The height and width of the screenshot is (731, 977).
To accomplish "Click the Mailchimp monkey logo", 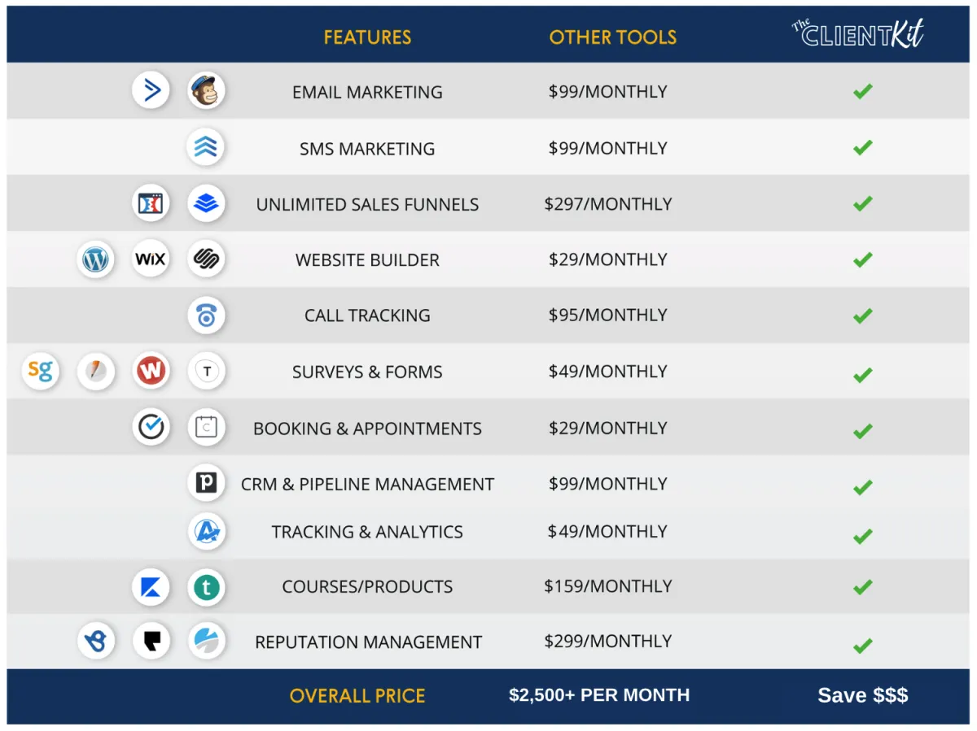I will click(206, 91).
